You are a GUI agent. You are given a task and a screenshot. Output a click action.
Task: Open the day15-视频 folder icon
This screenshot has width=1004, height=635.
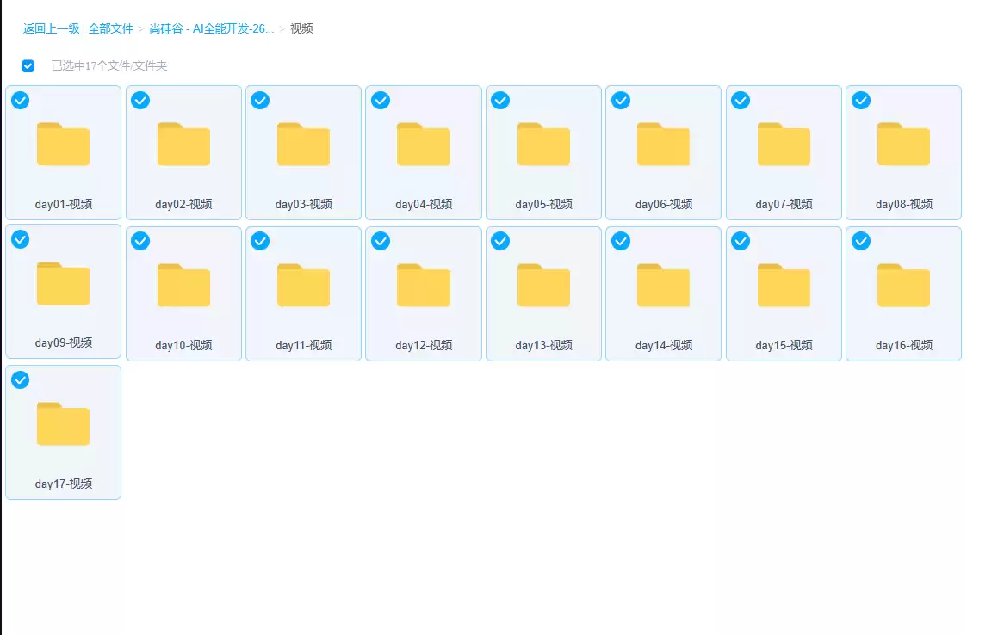tap(784, 286)
